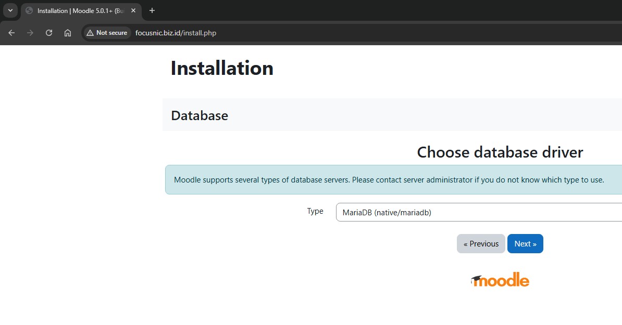Image resolution: width=622 pixels, height=325 pixels.
Task: Show the Not secure site info
Action: point(107,33)
